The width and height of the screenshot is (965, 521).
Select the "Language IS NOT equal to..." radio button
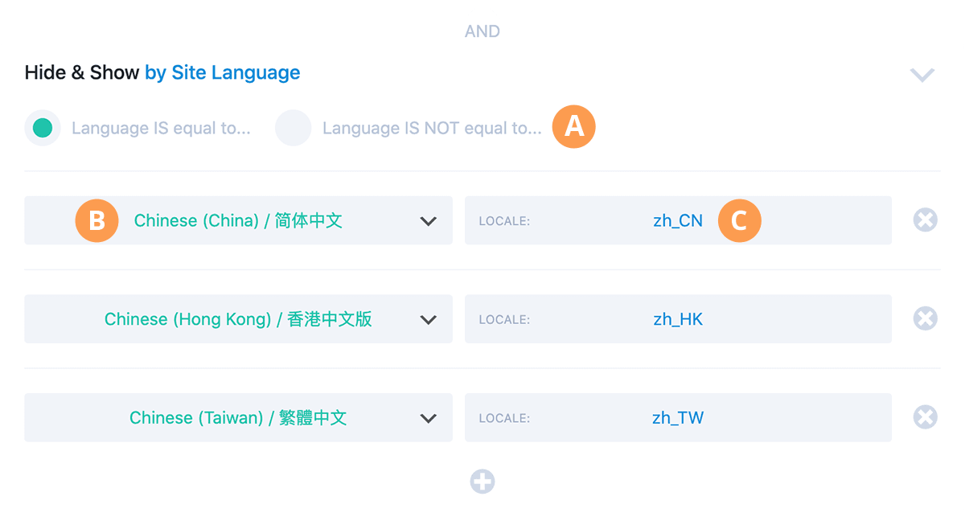click(294, 128)
